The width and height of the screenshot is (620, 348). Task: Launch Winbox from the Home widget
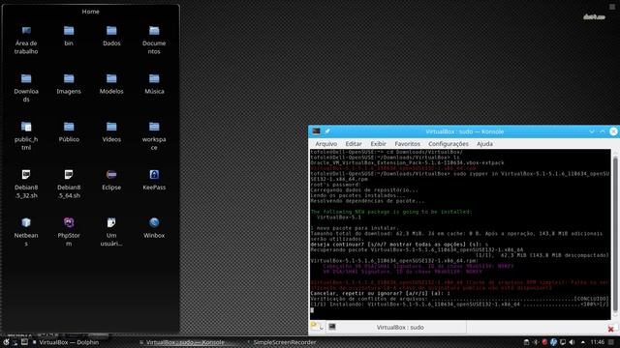click(154, 228)
